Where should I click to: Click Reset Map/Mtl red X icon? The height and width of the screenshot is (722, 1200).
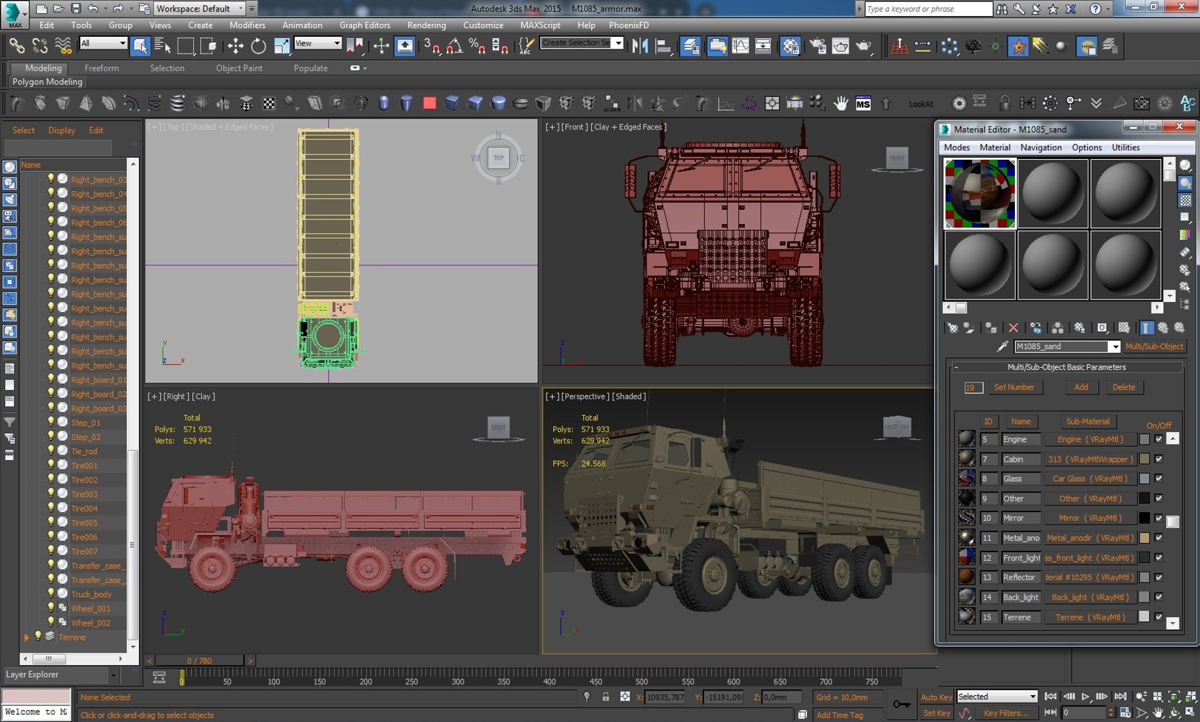click(x=1013, y=328)
